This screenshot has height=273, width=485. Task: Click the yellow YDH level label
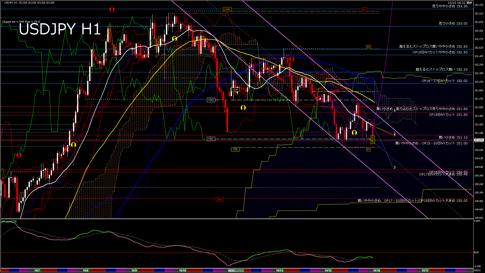pyautogui.click(x=235, y=90)
